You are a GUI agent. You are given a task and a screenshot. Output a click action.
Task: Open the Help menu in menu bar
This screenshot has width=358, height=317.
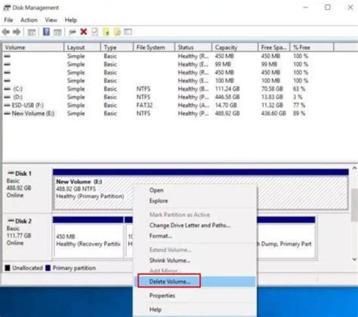[x=71, y=20]
